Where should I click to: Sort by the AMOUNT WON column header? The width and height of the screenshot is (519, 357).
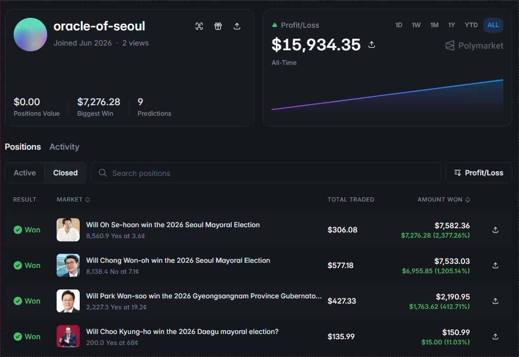click(444, 199)
